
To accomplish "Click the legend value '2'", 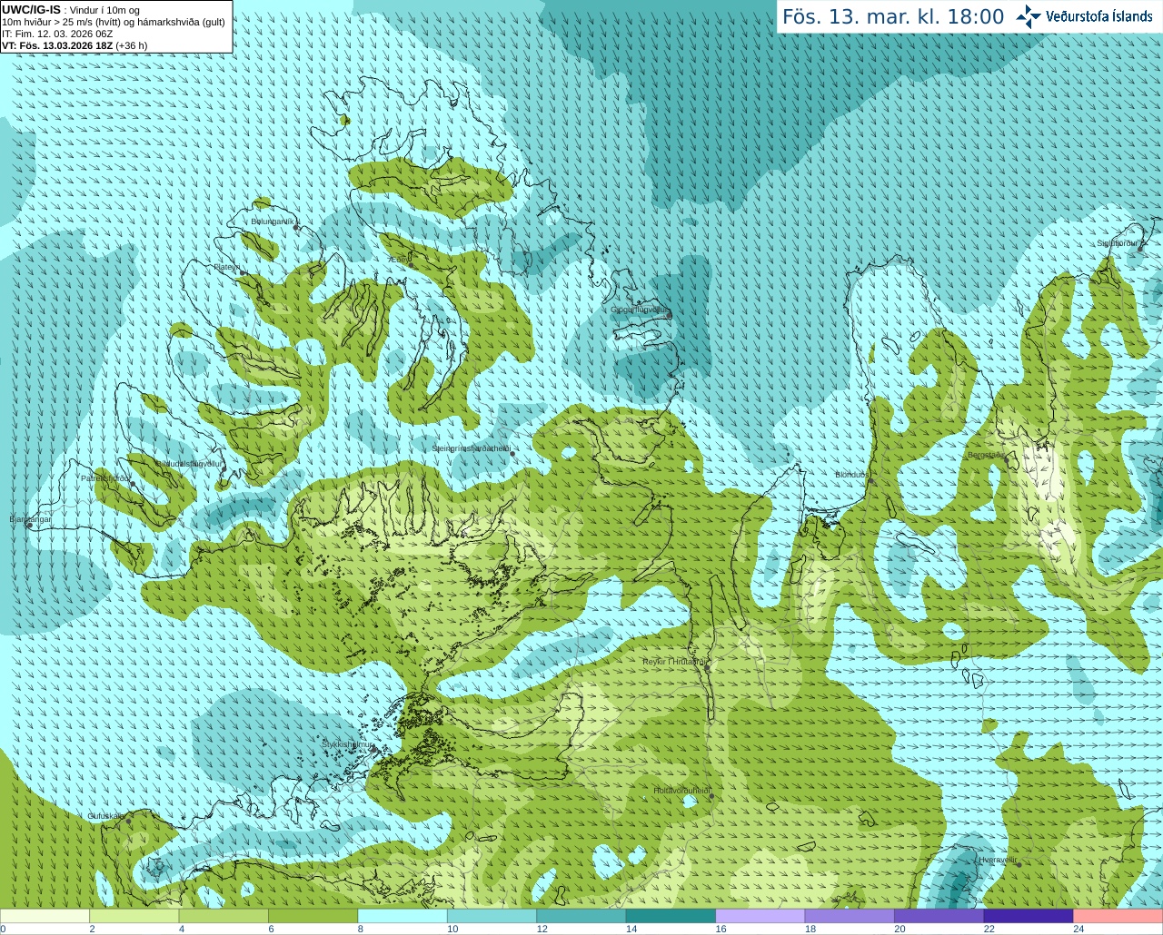I will click(x=92, y=929).
